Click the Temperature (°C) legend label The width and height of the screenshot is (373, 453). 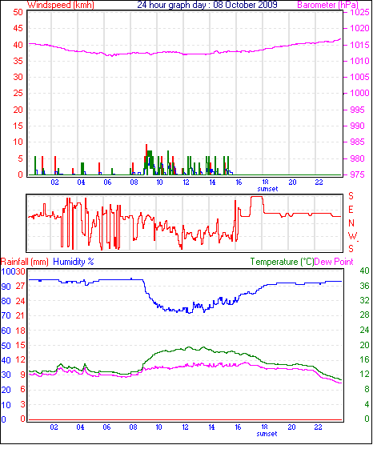282,262
